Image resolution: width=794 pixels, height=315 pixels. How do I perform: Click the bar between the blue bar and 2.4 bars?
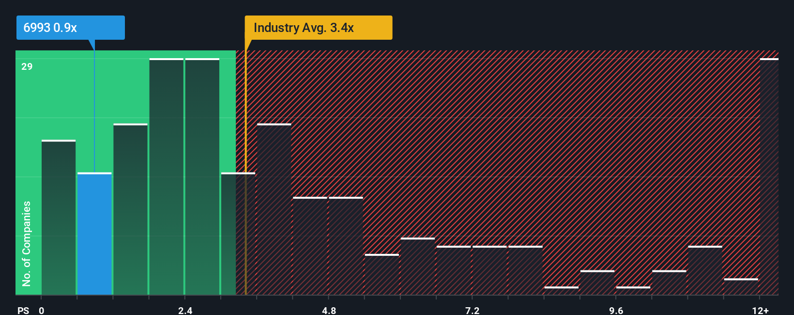tap(130, 209)
